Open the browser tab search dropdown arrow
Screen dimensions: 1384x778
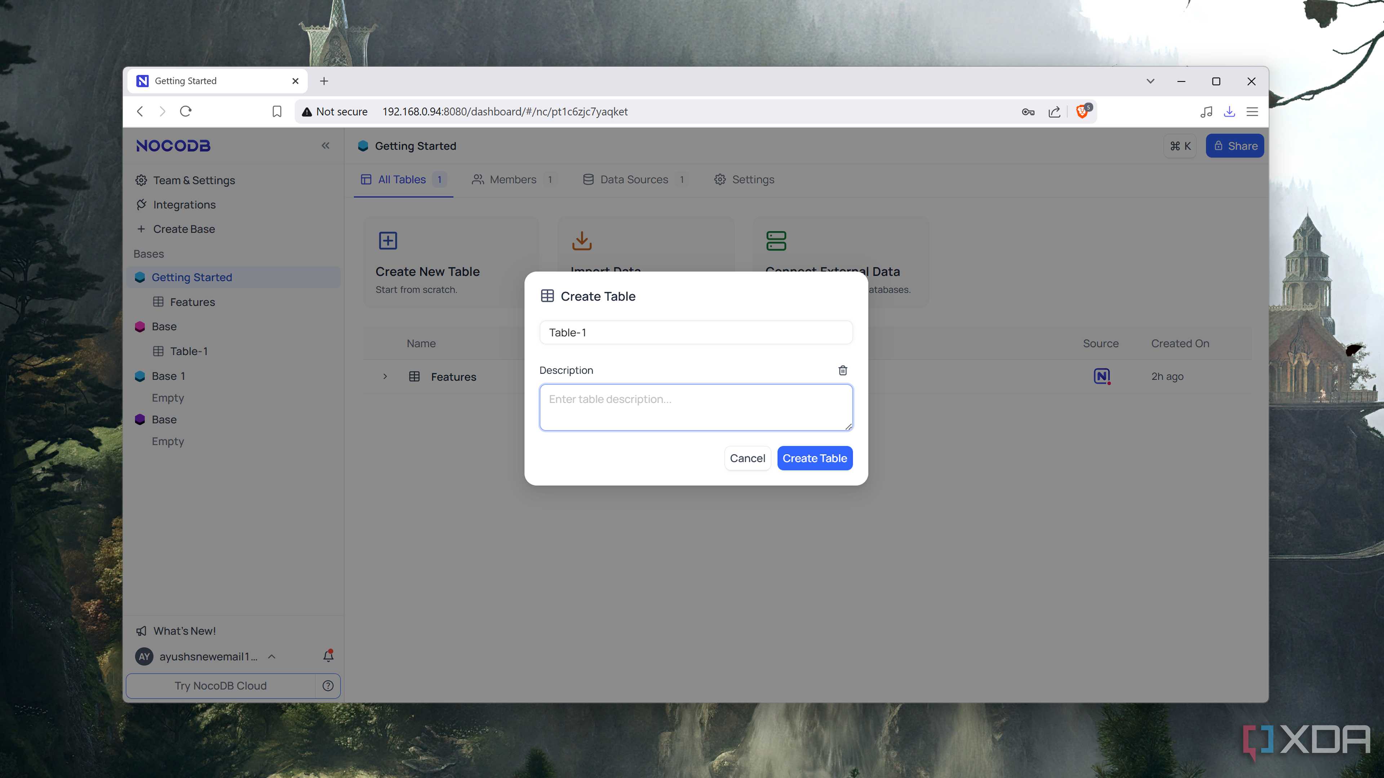[x=1150, y=81]
